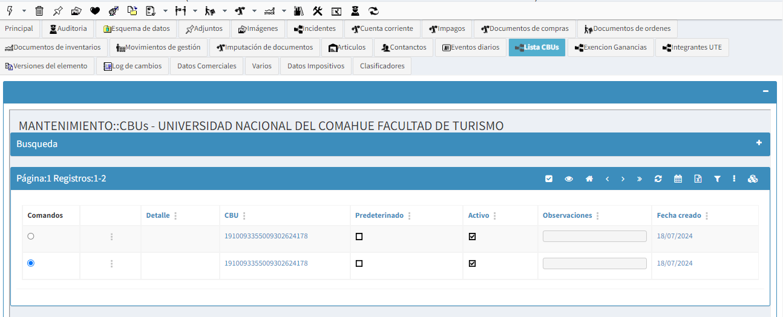Click the lightning bolt toolbar icon
The width and height of the screenshot is (783, 317).
(10, 11)
